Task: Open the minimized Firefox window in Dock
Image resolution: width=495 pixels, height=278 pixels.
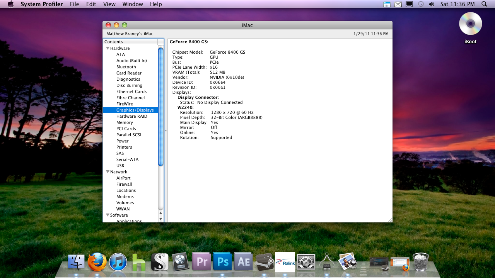Action: coord(400,263)
